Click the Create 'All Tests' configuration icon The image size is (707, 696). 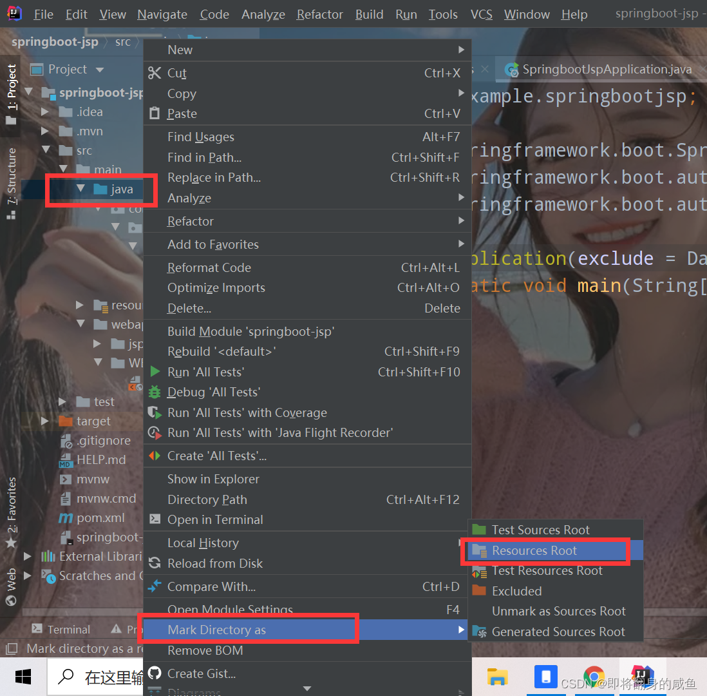coord(155,456)
